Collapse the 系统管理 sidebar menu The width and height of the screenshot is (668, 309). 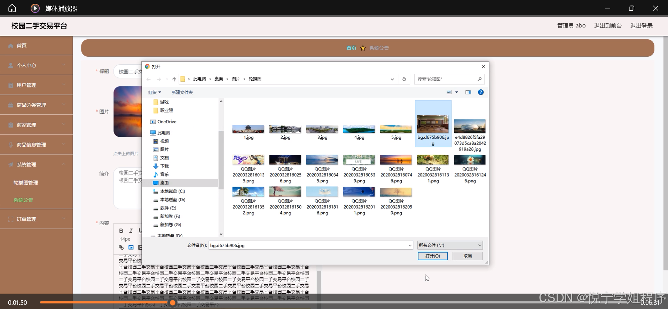[37, 164]
